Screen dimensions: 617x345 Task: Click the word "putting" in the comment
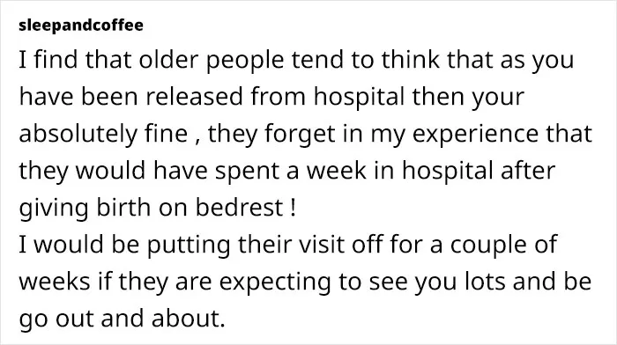188,245
